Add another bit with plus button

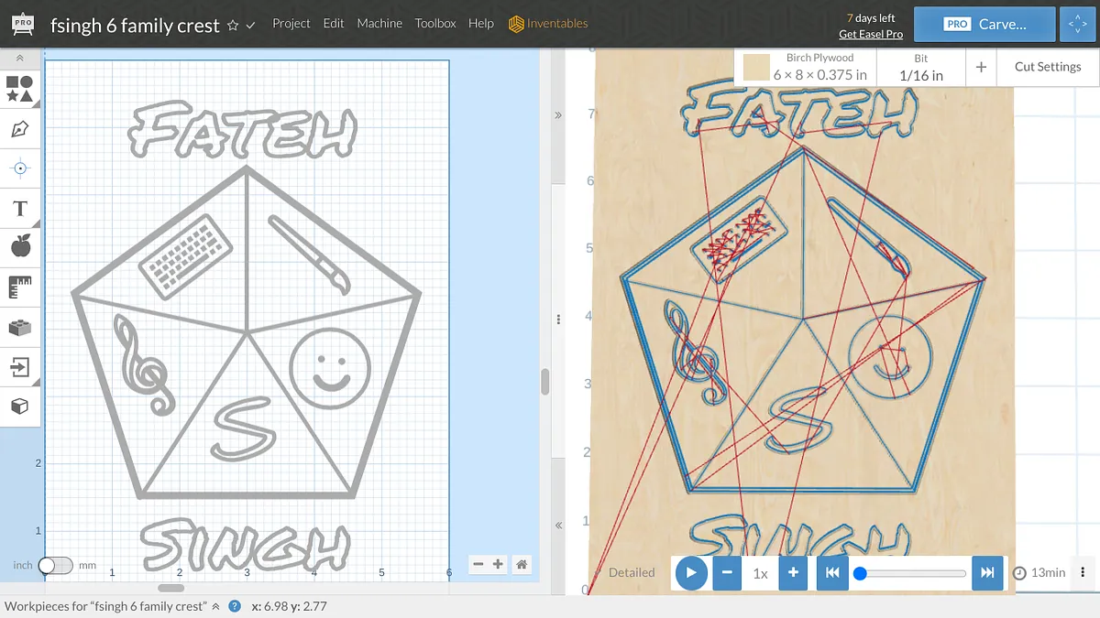coord(981,67)
